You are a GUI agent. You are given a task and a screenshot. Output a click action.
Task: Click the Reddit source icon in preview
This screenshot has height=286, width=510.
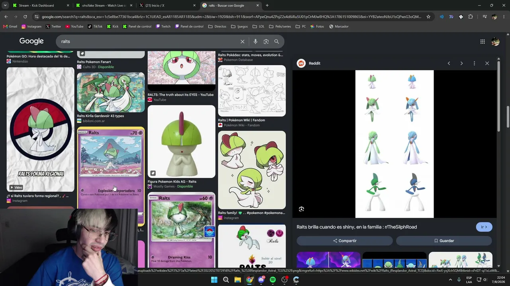click(301, 63)
